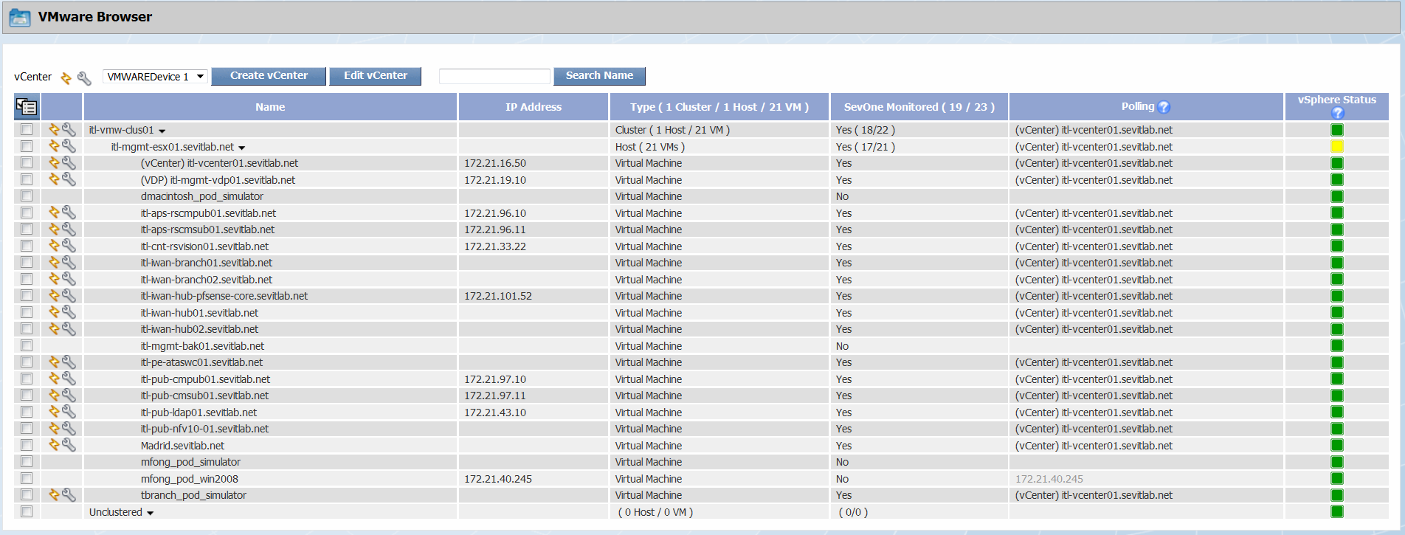The height and width of the screenshot is (535, 1405).
Task: Click the lightning bolt icon for (VDP) itl-mgmt-vdp01.sevitlab.net
Action: [x=54, y=179]
